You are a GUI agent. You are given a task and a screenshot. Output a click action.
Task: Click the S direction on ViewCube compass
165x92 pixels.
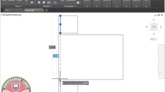(154, 34)
